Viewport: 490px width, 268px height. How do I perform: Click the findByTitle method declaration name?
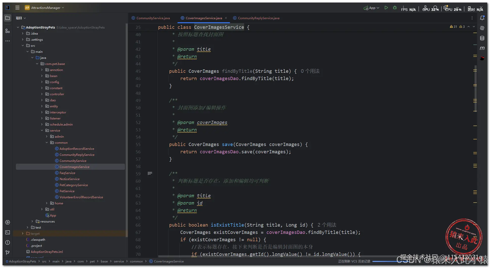coord(237,71)
